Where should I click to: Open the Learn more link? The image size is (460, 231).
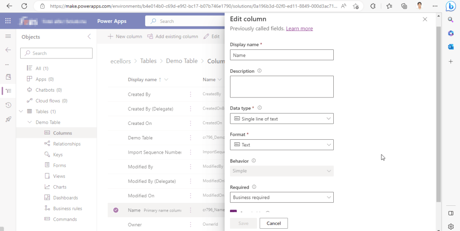click(299, 28)
